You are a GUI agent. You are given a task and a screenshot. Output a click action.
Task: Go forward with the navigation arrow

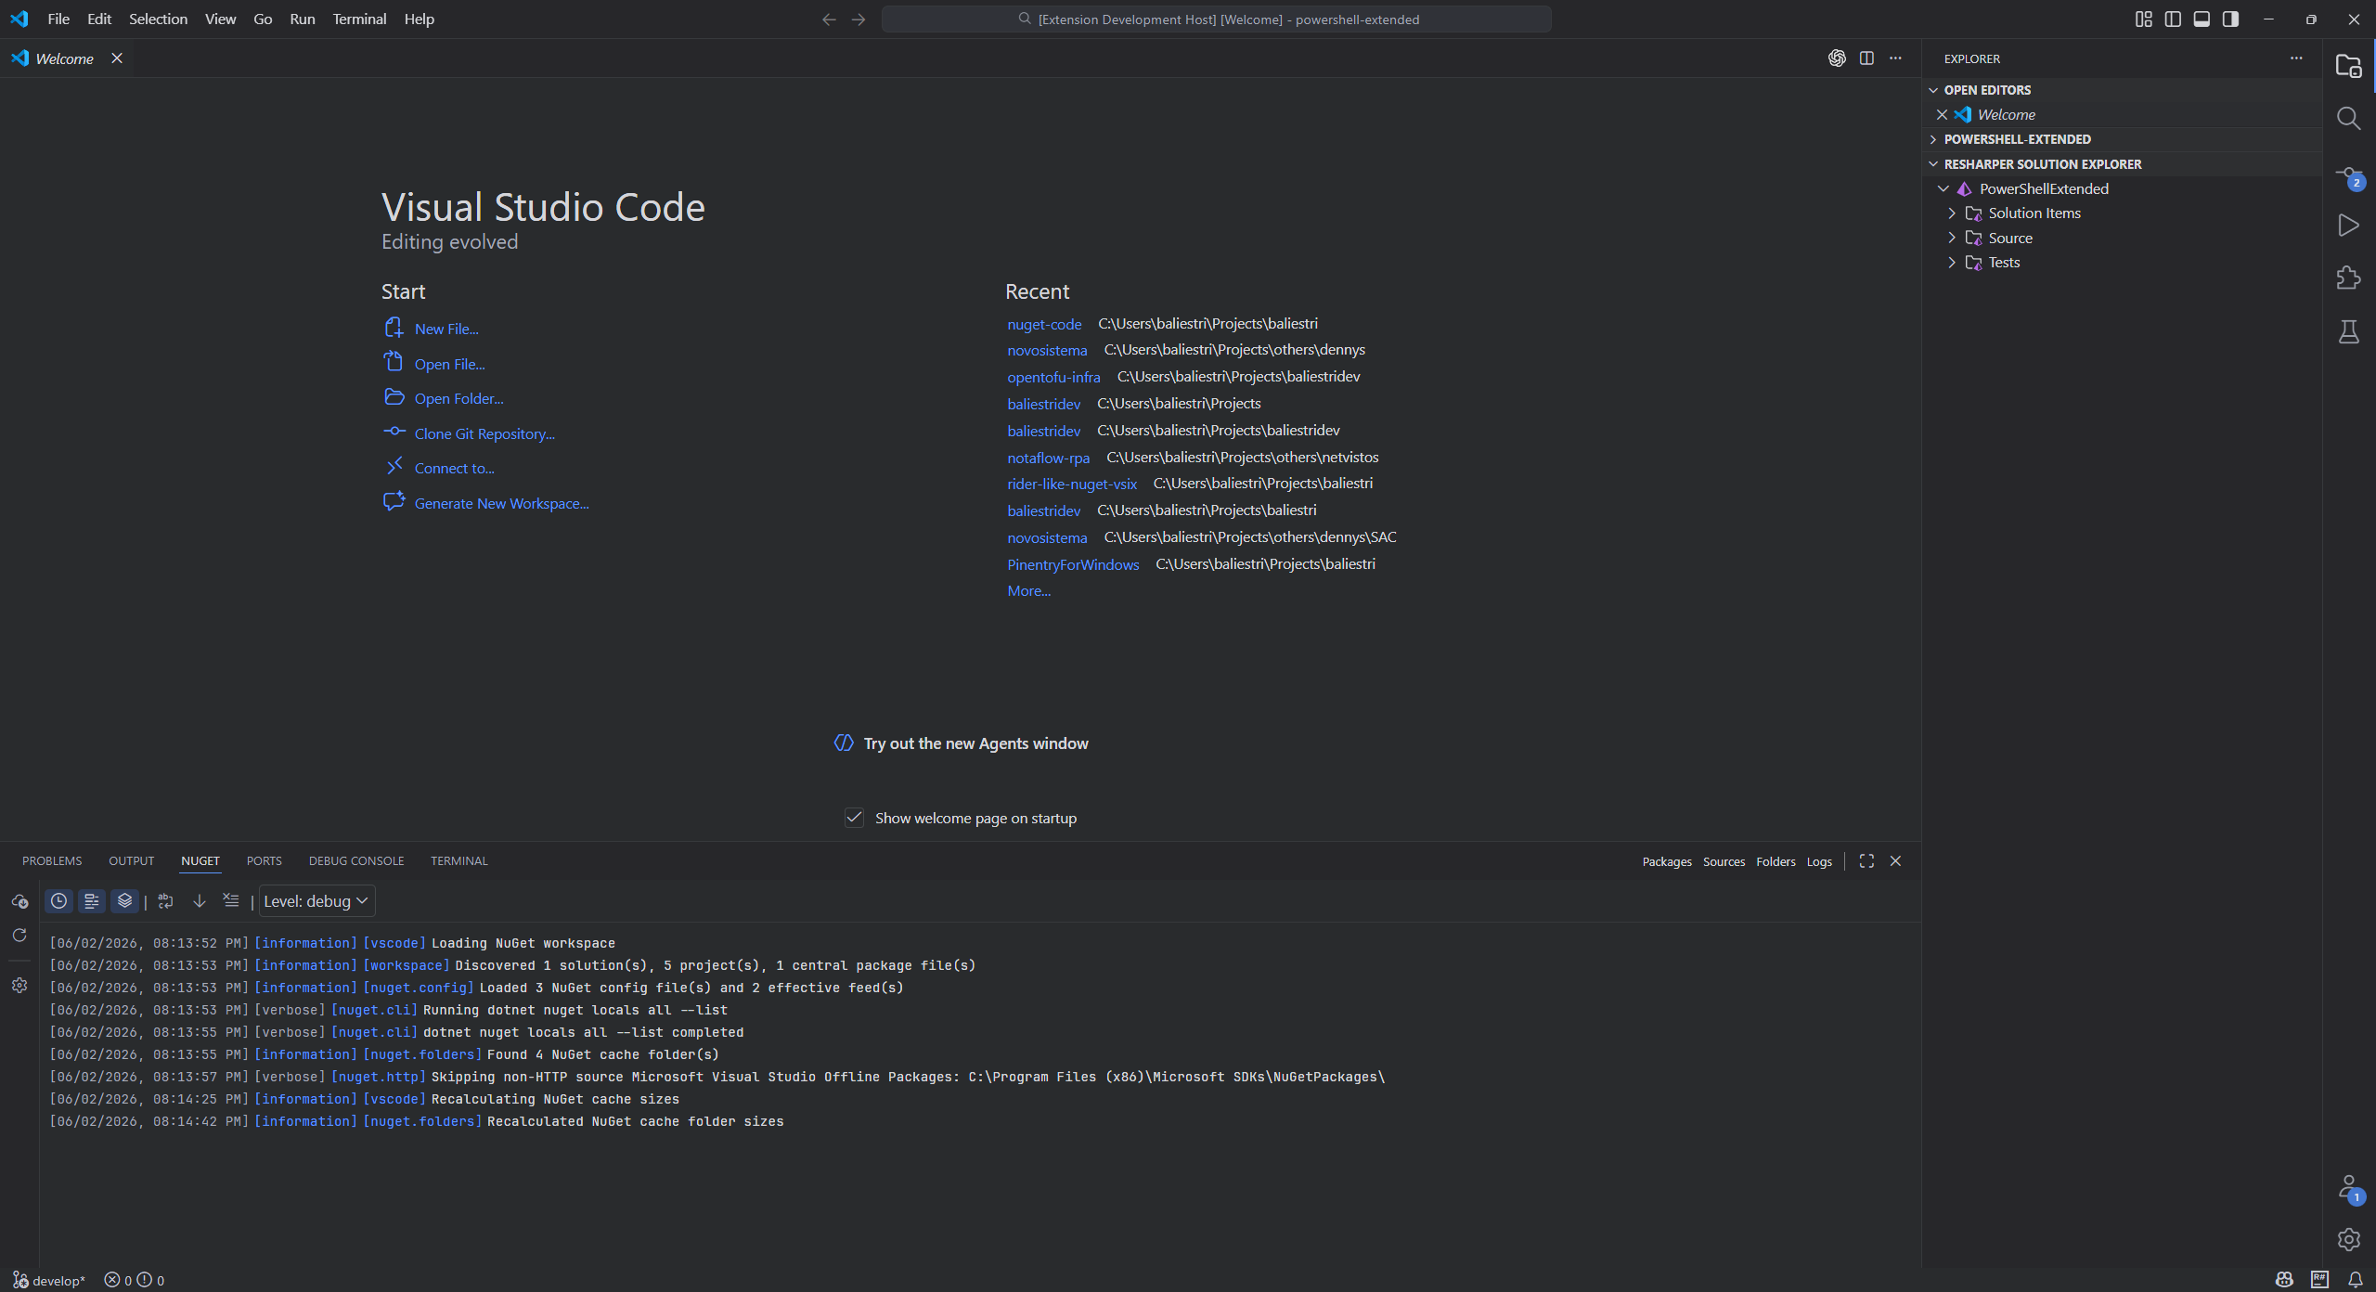click(x=859, y=19)
